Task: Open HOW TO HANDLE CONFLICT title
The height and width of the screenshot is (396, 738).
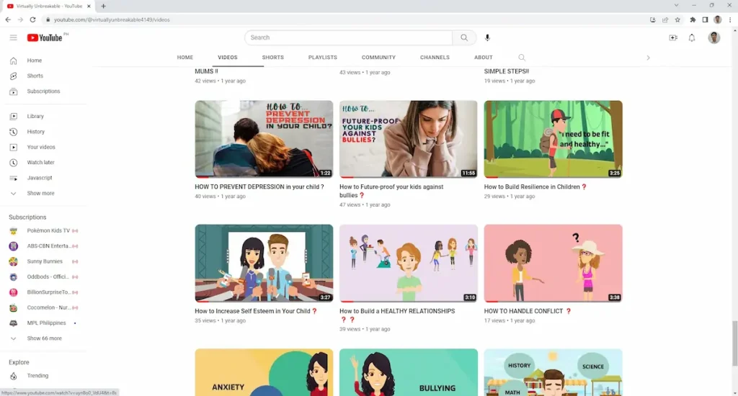Action: tap(528, 311)
